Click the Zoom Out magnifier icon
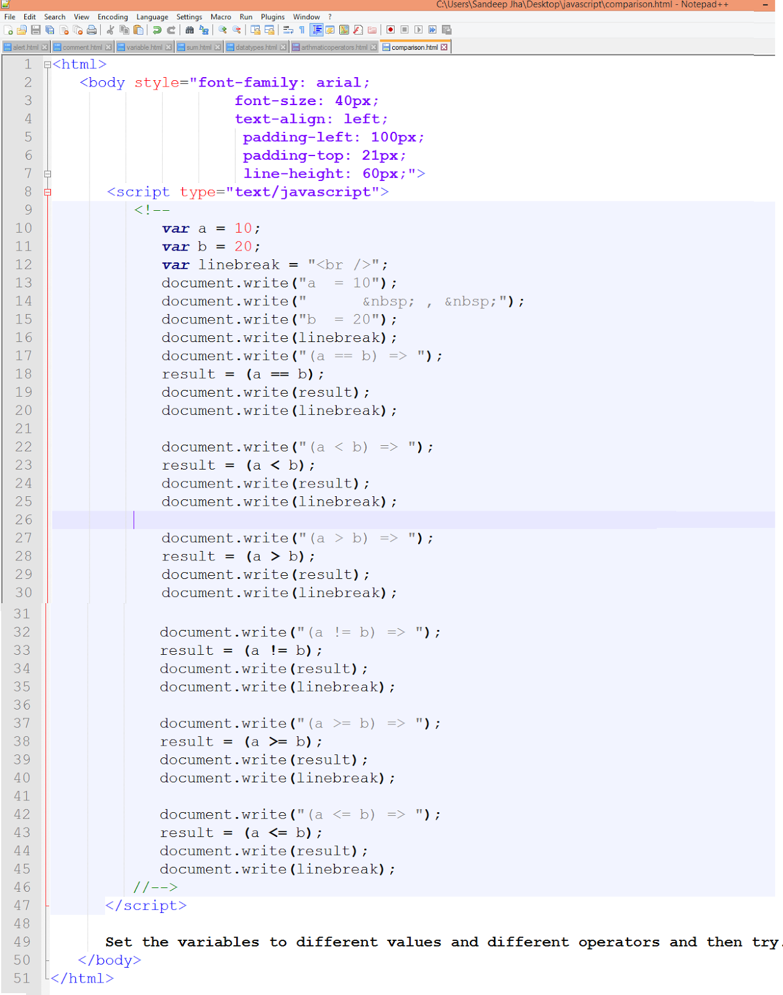Image resolution: width=783 pixels, height=995 pixels. click(237, 30)
